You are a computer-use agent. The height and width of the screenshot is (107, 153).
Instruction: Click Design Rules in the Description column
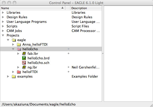click(x=82, y=17)
